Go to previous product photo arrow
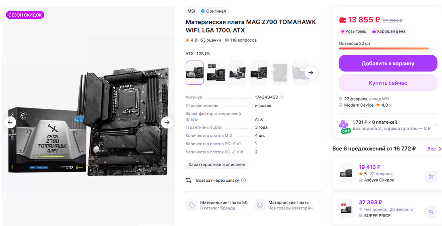This screenshot has height=226, width=442. (x=10, y=122)
